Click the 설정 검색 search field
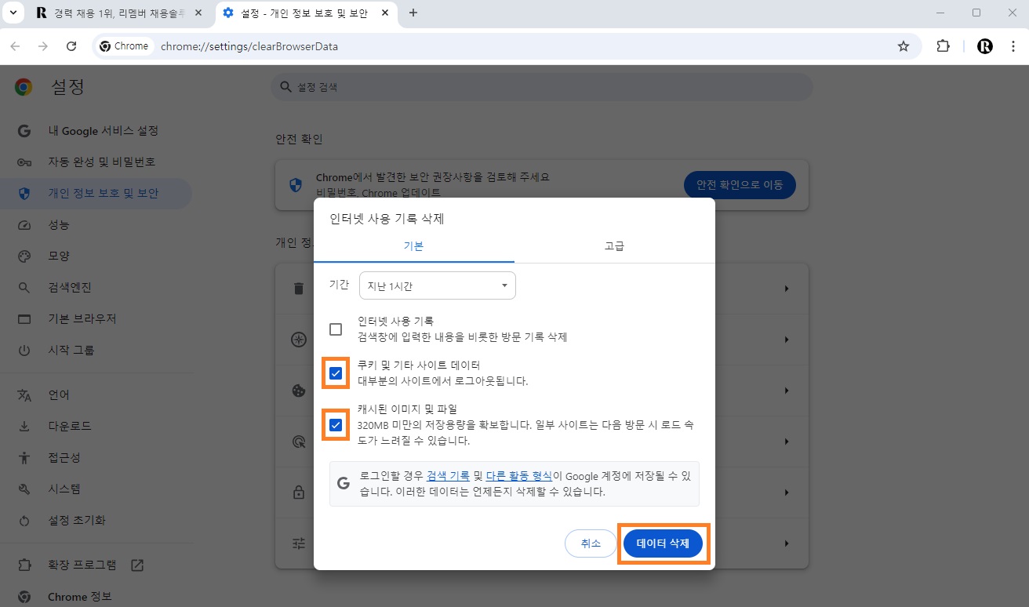The image size is (1029, 607). 542,87
